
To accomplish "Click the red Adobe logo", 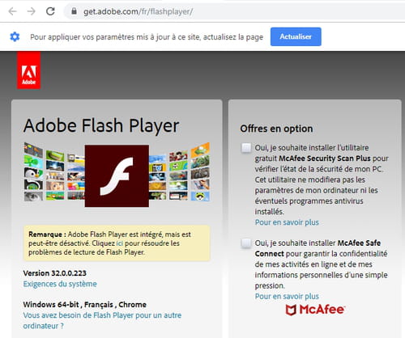I will (x=29, y=70).
